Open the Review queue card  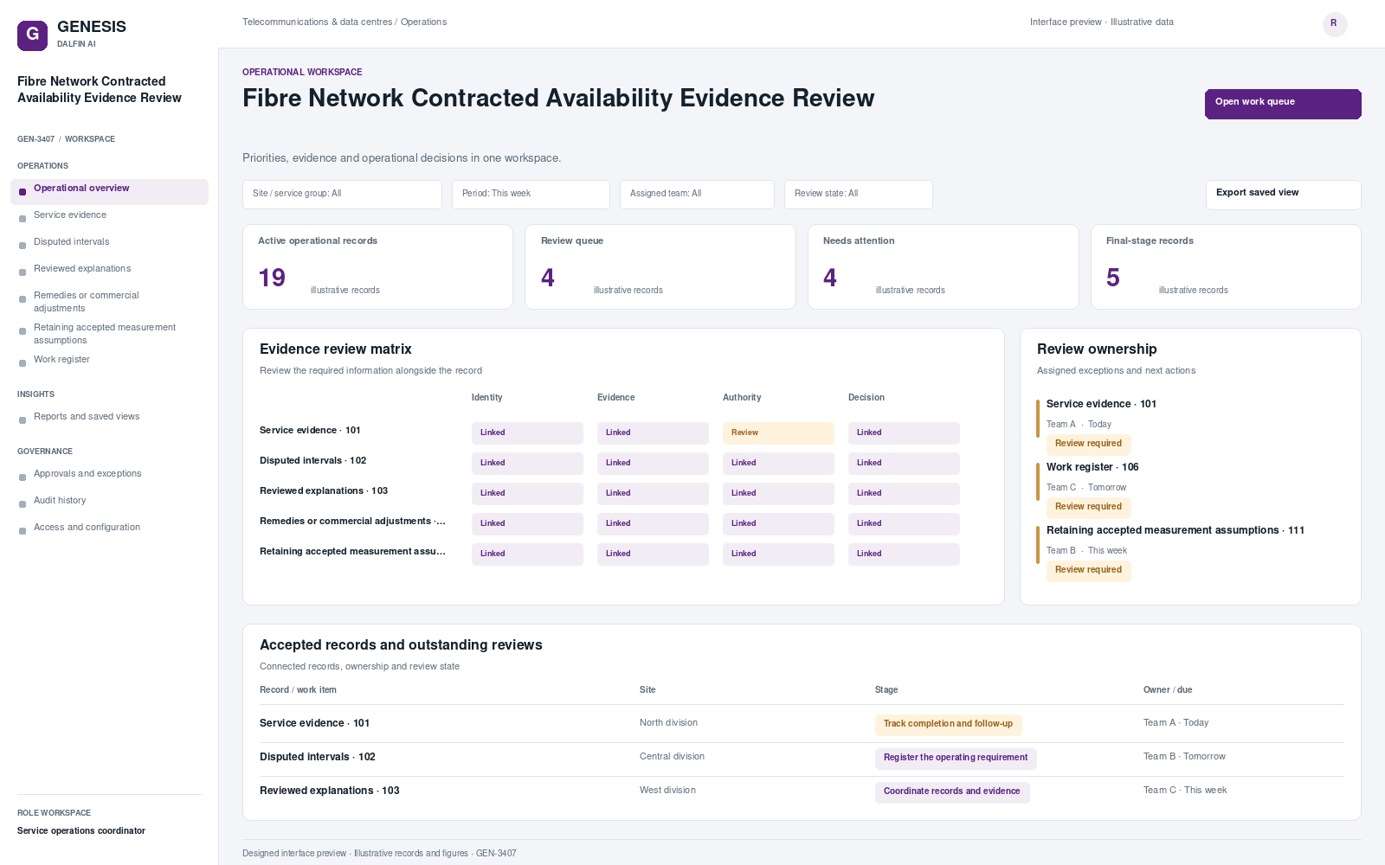pos(660,266)
